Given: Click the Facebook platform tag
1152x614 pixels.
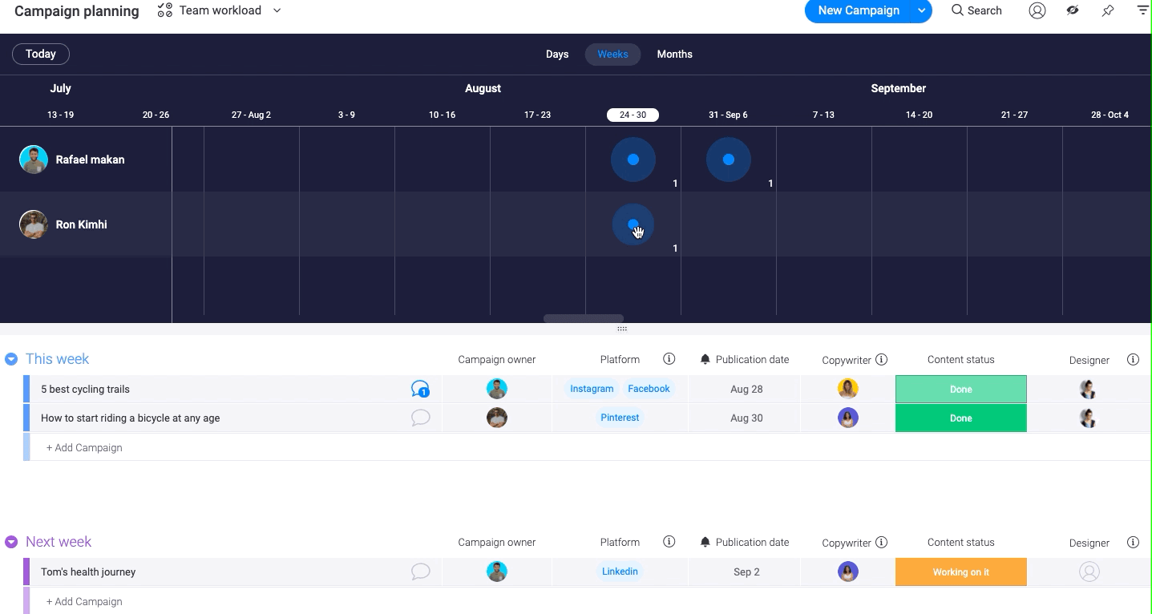Looking at the screenshot, I should pyautogui.click(x=649, y=389).
